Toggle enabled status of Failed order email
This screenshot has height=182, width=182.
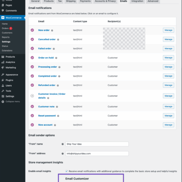(32, 48)
